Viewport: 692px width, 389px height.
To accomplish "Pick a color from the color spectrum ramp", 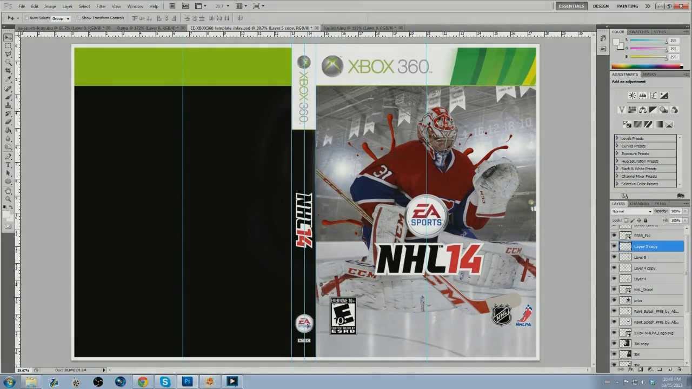I will point(647,67).
